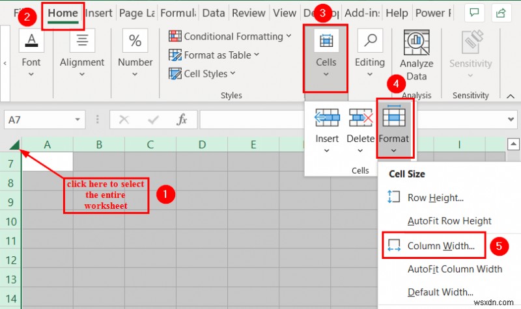Open the Editing magnifier group
This screenshot has width=521, height=309.
pyautogui.click(x=370, y=40)
